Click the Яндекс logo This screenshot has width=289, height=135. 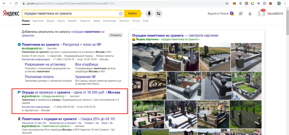(x=11, y=13)
